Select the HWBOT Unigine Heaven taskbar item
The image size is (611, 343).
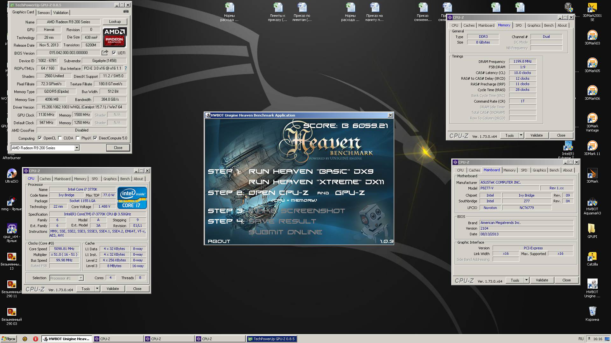tap(67, 339)
